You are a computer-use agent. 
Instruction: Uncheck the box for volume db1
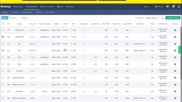click(x=3, y=50)
